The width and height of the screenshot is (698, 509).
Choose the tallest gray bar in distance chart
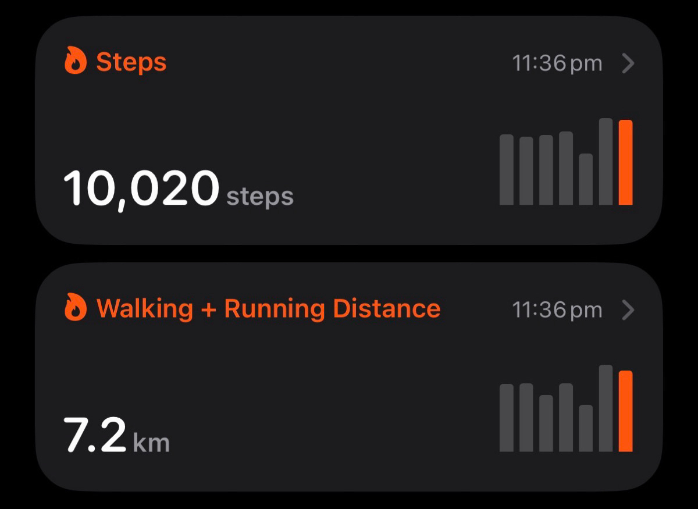coord(606,408)
